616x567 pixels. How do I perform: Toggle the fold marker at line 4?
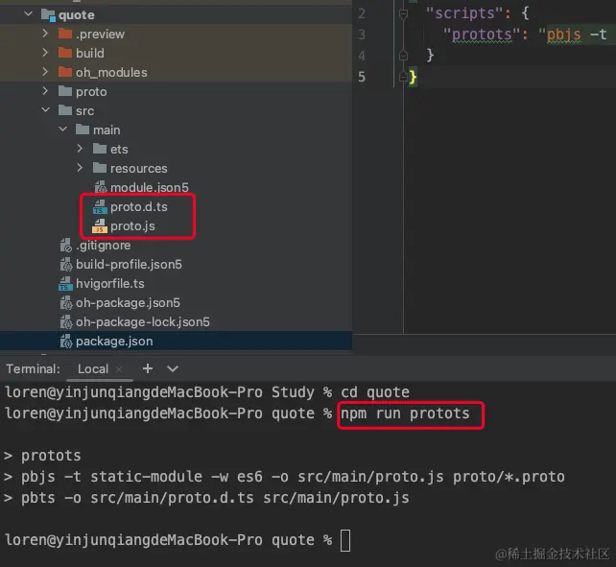[x=403, y=56]
